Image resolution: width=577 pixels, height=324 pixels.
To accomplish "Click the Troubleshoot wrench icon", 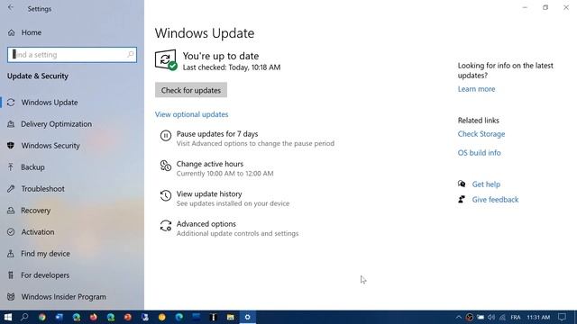I will click(x=11, y=189).
